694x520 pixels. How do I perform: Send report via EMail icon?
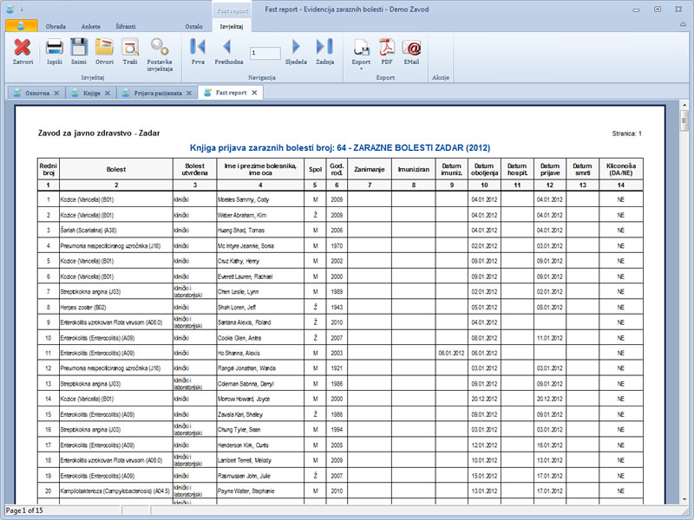coord(411,52)
